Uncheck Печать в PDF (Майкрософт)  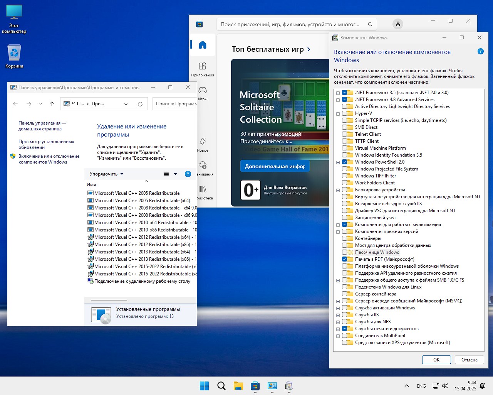coord(344,259)
